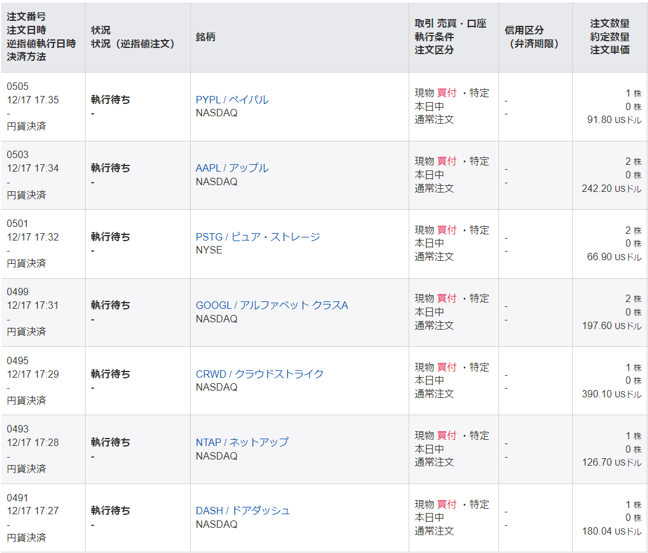Image resolution: width=648 pixels, height=553 pixels.
Task: Click 2 株 quantity in AAPL row
Action: pos(633,162)
